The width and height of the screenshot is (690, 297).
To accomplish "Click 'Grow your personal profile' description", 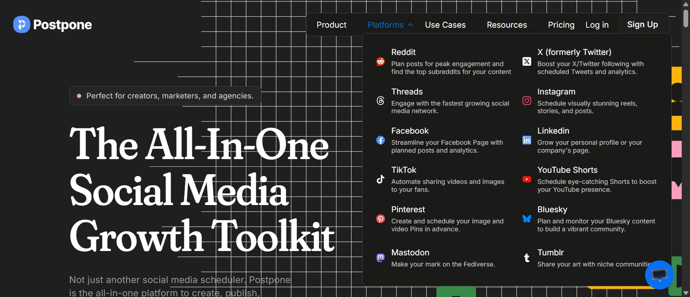I will (x=590, y=147).
